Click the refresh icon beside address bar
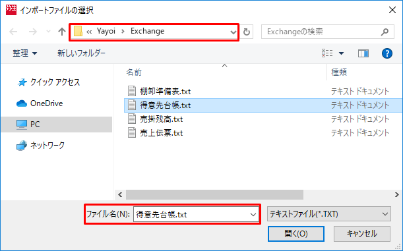The width and height of the screenshot is (403, 251). [247, 32]
